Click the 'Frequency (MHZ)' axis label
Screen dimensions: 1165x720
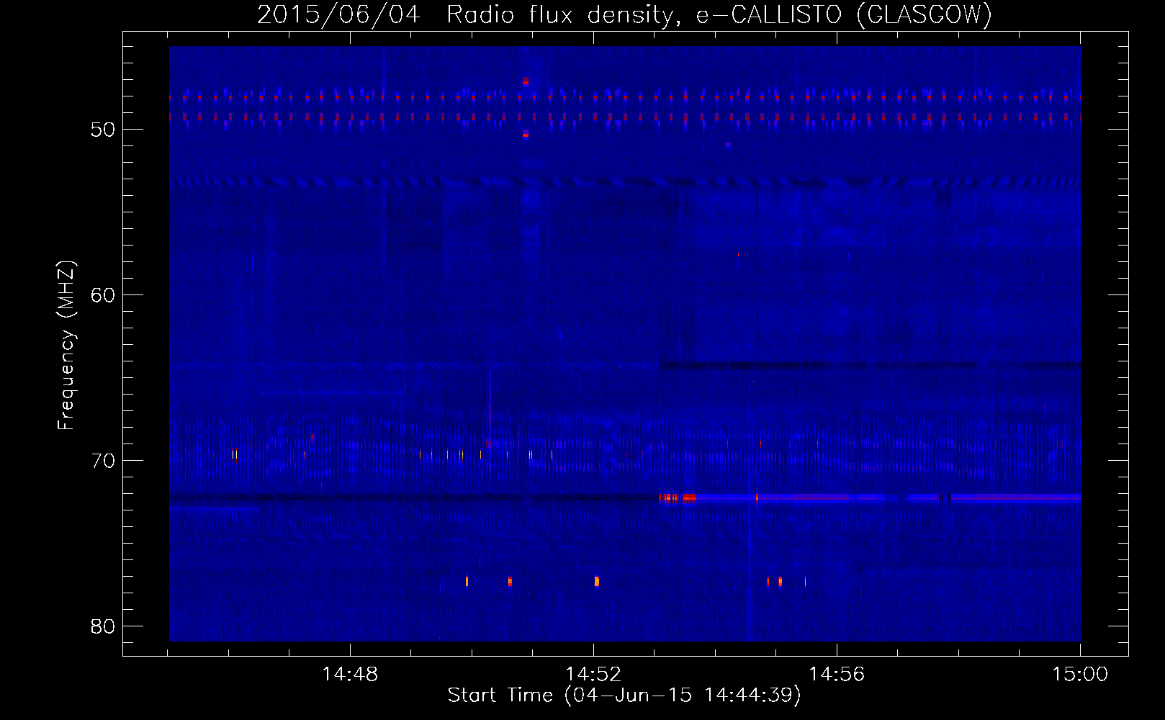[66, 346]
